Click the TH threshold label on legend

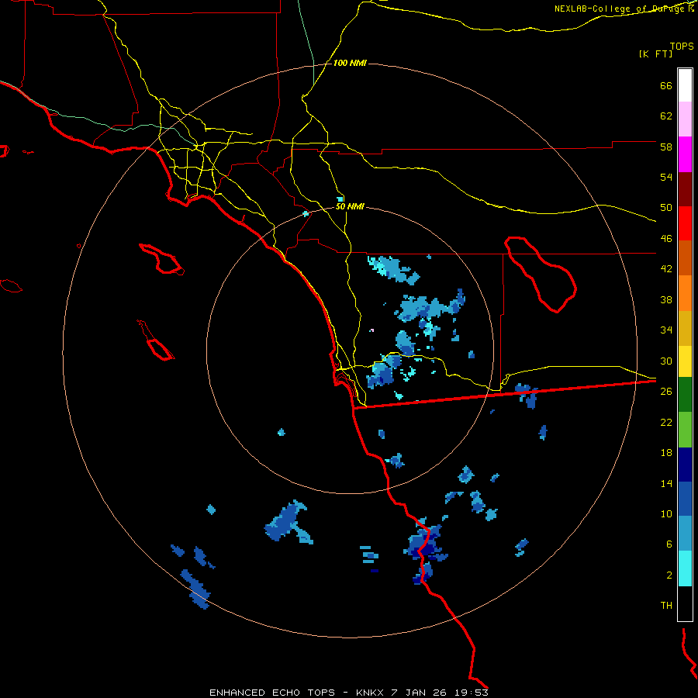click(x=666, y=606)
